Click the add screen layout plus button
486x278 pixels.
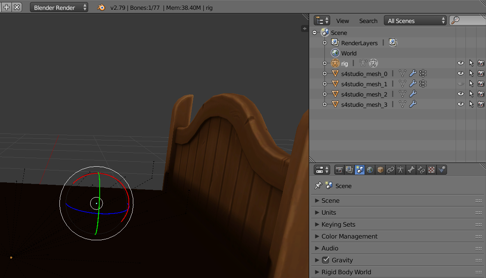tap(7, 7)
